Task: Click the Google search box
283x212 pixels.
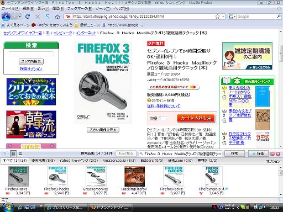Action: [256, 17]
